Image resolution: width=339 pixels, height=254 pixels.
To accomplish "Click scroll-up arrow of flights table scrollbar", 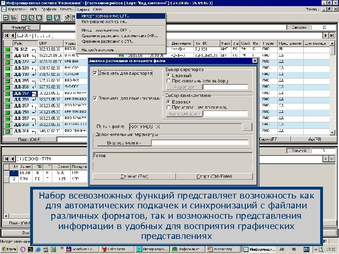I will [332, 43].
